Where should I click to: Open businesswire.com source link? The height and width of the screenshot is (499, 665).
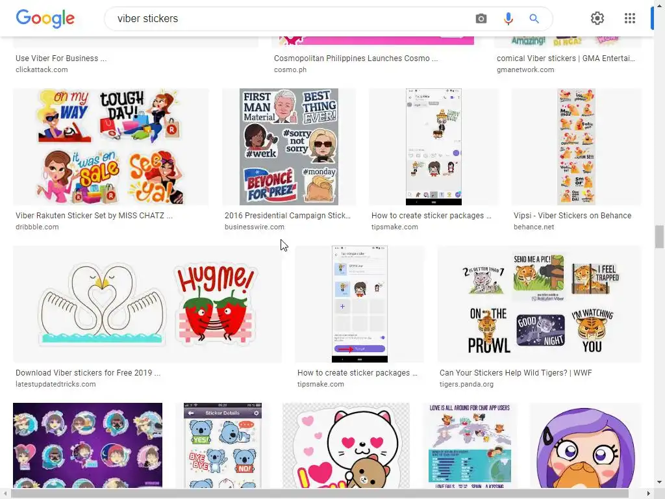pyautogui.click(x=255, y=227)
